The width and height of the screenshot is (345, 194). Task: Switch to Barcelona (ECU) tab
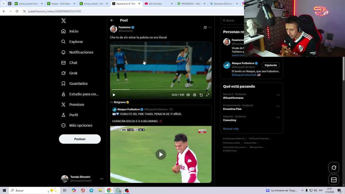[224, 4]
